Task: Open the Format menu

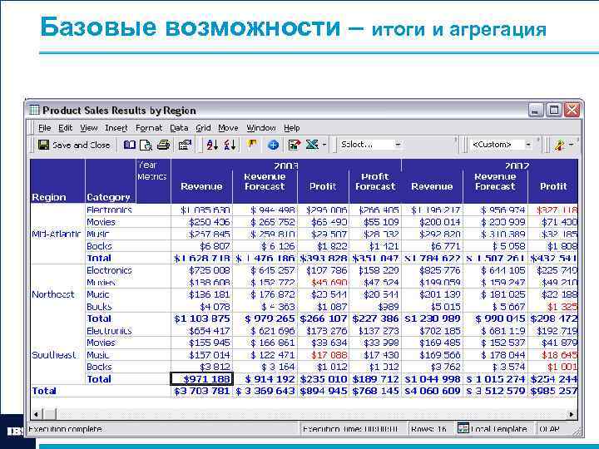Action: pos(149,128)
